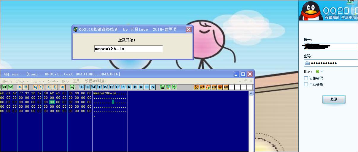This screenshot has width=358, height=152.
Task: Click the colored grid appearance toolbar icon
Action: pos(168,87)
